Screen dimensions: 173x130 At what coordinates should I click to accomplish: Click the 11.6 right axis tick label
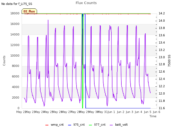pyautogui.click(x=162, y=108)
